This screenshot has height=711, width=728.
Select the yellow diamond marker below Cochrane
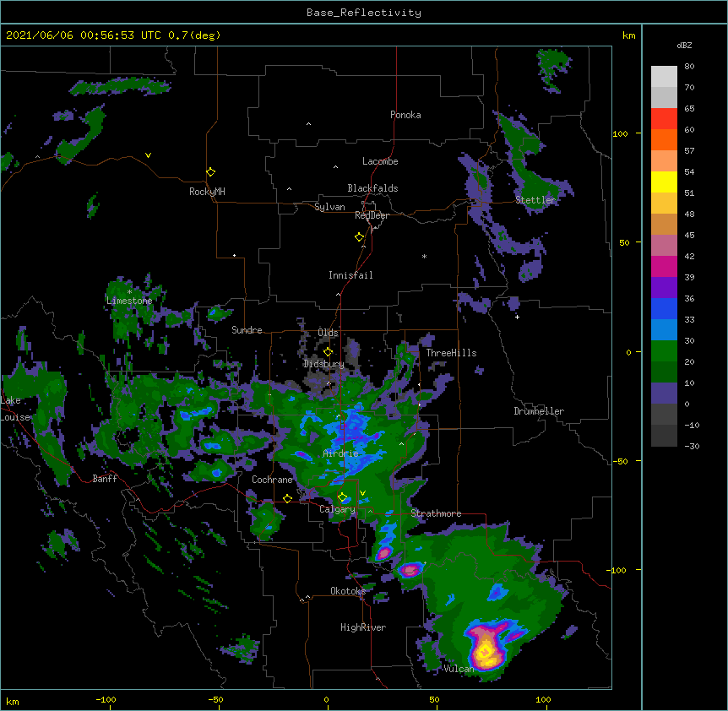[287, 498]
